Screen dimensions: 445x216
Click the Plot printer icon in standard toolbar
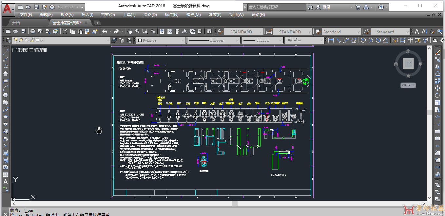(33, 31)
